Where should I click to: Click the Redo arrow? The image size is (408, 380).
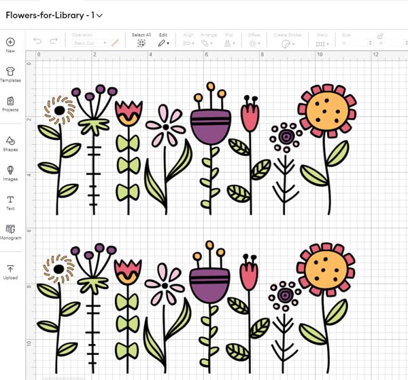coord(54,41)
